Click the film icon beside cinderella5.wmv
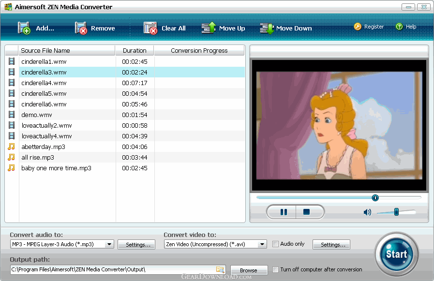 click(12, 93)
